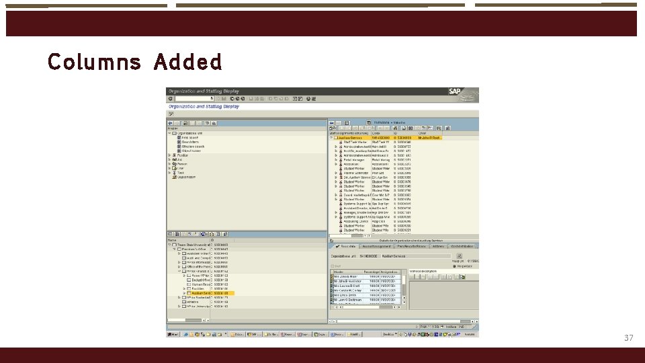Click the holder table horizontal scrollbar
645x363 pixels.
tap(367, 307)
